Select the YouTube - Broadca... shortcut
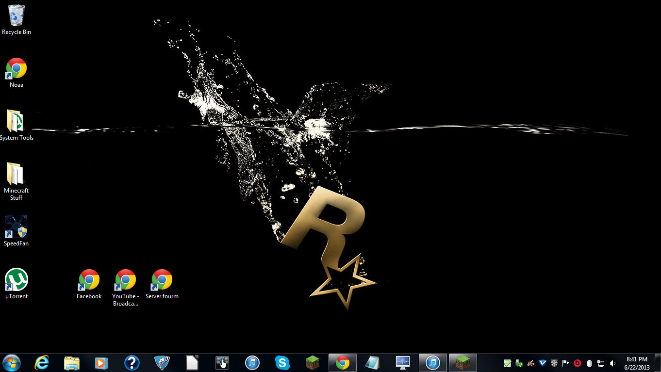Viewport: 661px width, 372px height. pos(126,288)
